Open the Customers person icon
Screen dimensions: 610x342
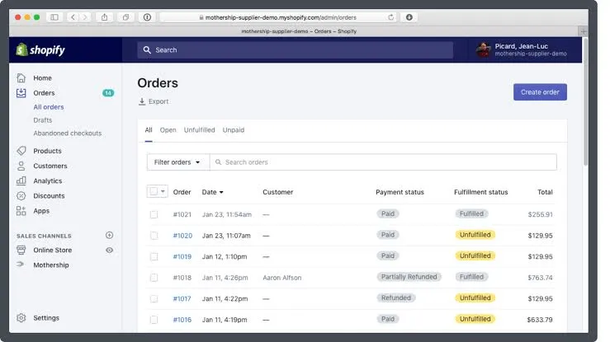21,166
